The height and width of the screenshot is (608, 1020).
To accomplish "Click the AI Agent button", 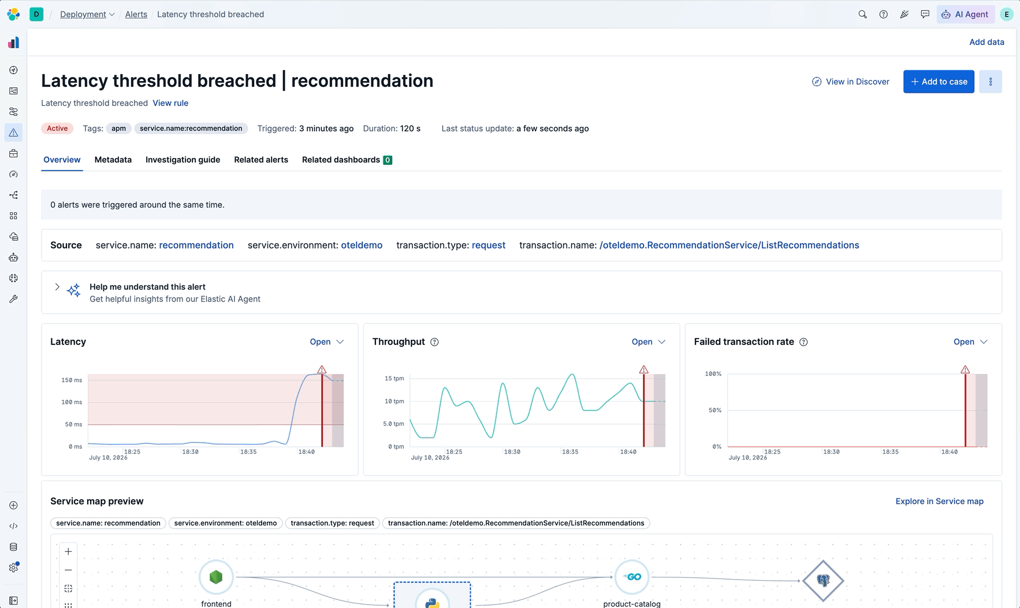I will click(965, 14).
